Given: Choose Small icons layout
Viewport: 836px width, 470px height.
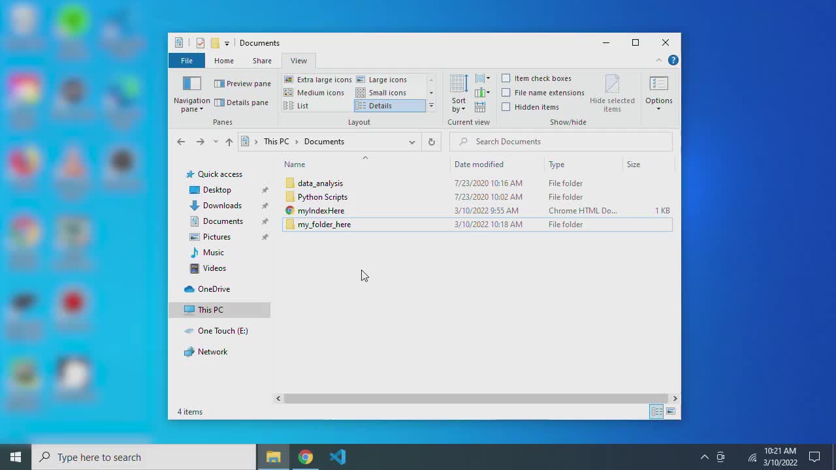Looking at the screenshot, I should coord(381,93).
